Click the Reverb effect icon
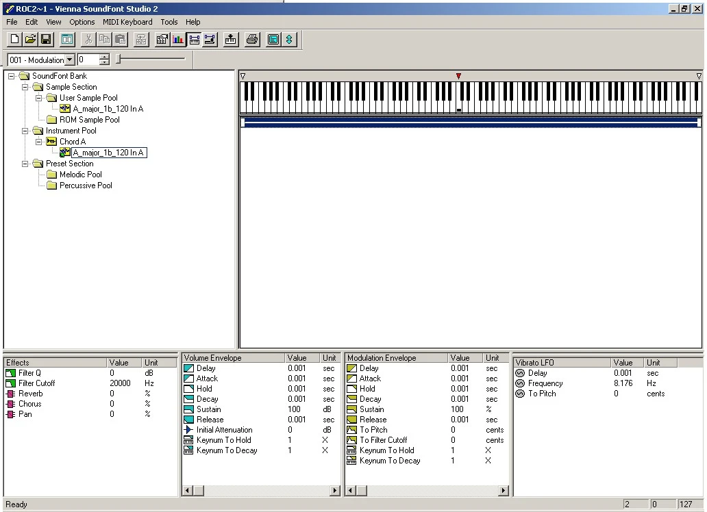The height and width of the screenshot is (512, 707). click(x=10, y=394)
